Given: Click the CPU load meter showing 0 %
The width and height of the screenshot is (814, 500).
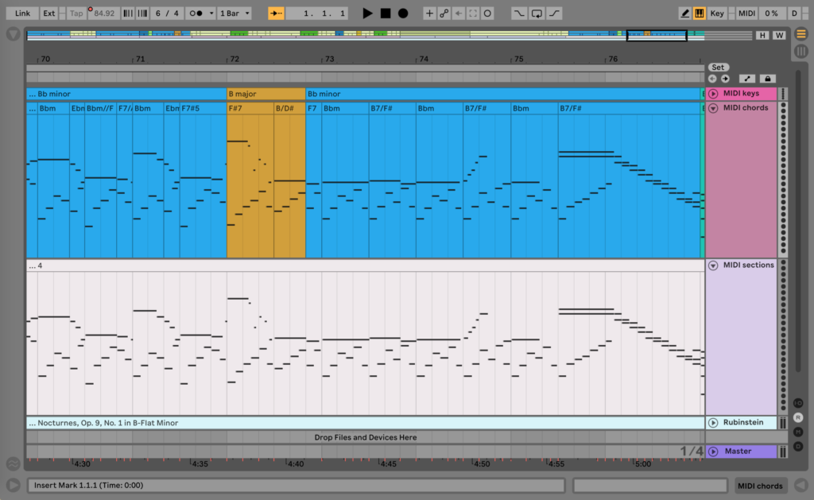Looking at the screenshot, I should [771, 13].
